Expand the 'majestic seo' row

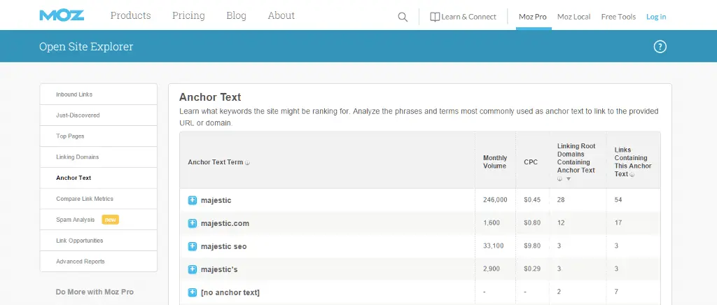tap(193, 246)
